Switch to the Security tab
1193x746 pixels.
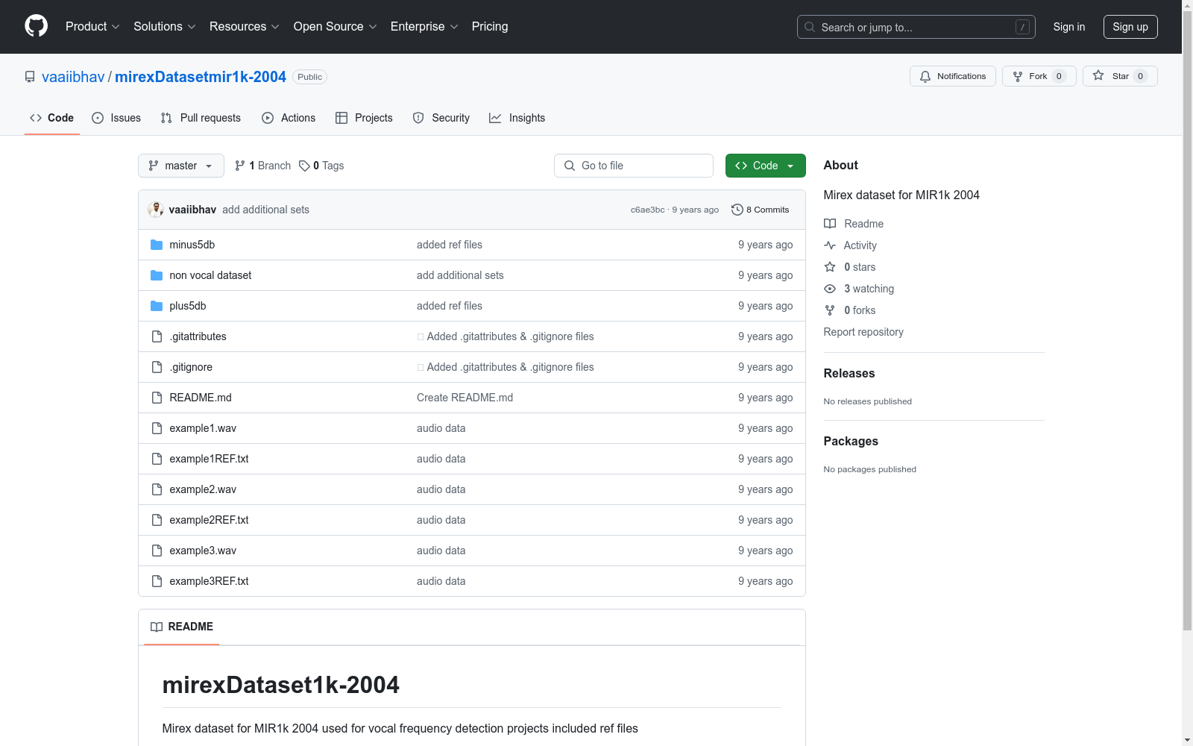[441, 118]
